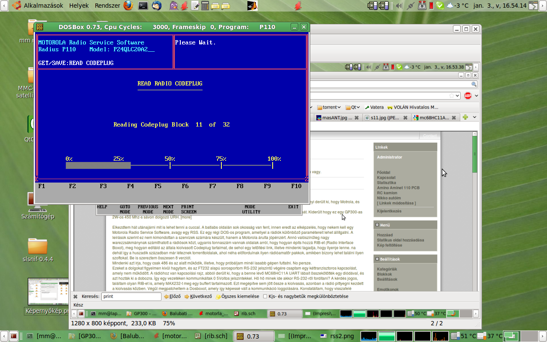
Task: Switch to the s11.jpg tab
Action: pyautogui.click(x=386, y=118)
